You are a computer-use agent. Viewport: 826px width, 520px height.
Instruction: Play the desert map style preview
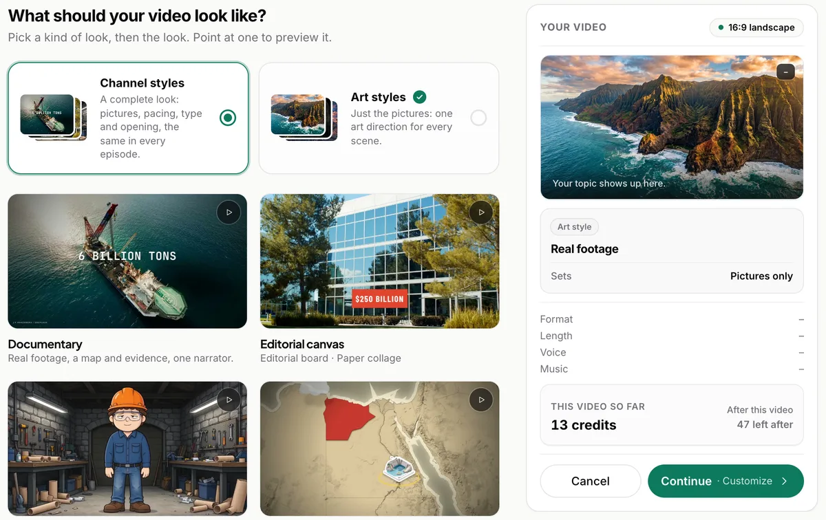pos(481,400)
